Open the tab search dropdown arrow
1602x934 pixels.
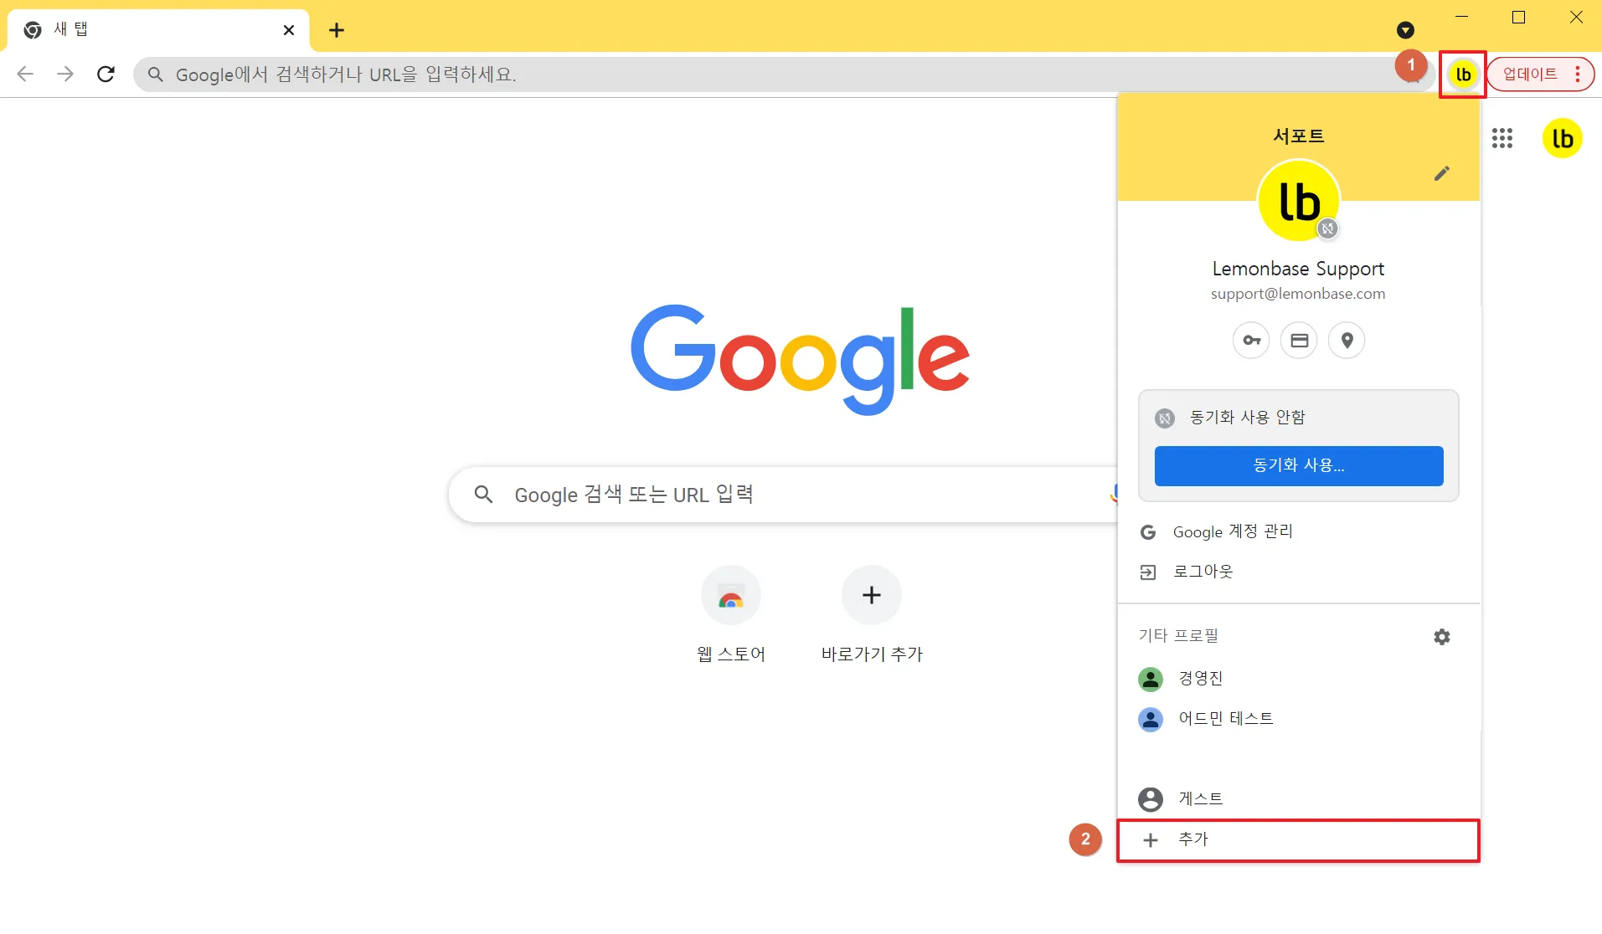(1405, 30)
